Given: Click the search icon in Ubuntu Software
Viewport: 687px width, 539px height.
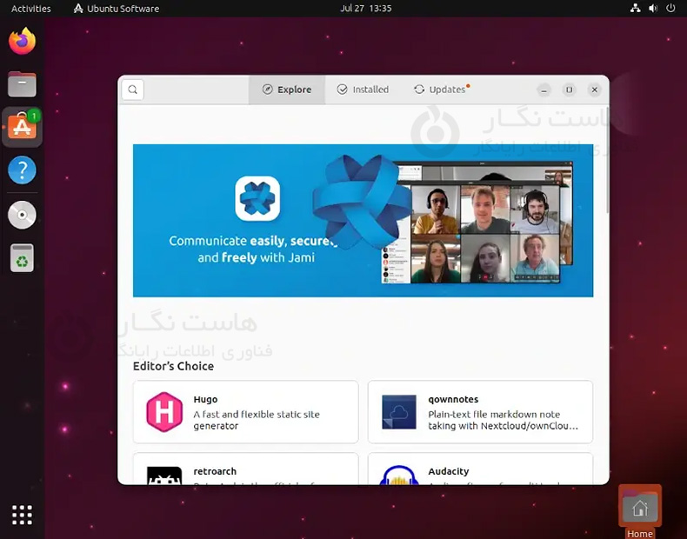Looking at the screenshot, I should 132,90.
